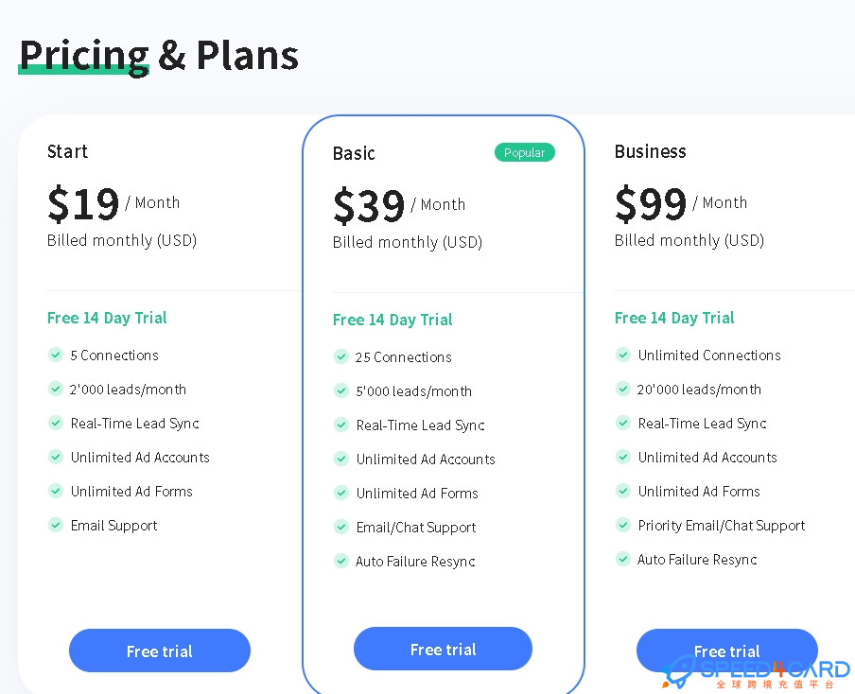Viewport: 855px width, 694px height.
Task: Click the Pricing & Plans heading
Action: pyautogui.click(x=159, y=56)
